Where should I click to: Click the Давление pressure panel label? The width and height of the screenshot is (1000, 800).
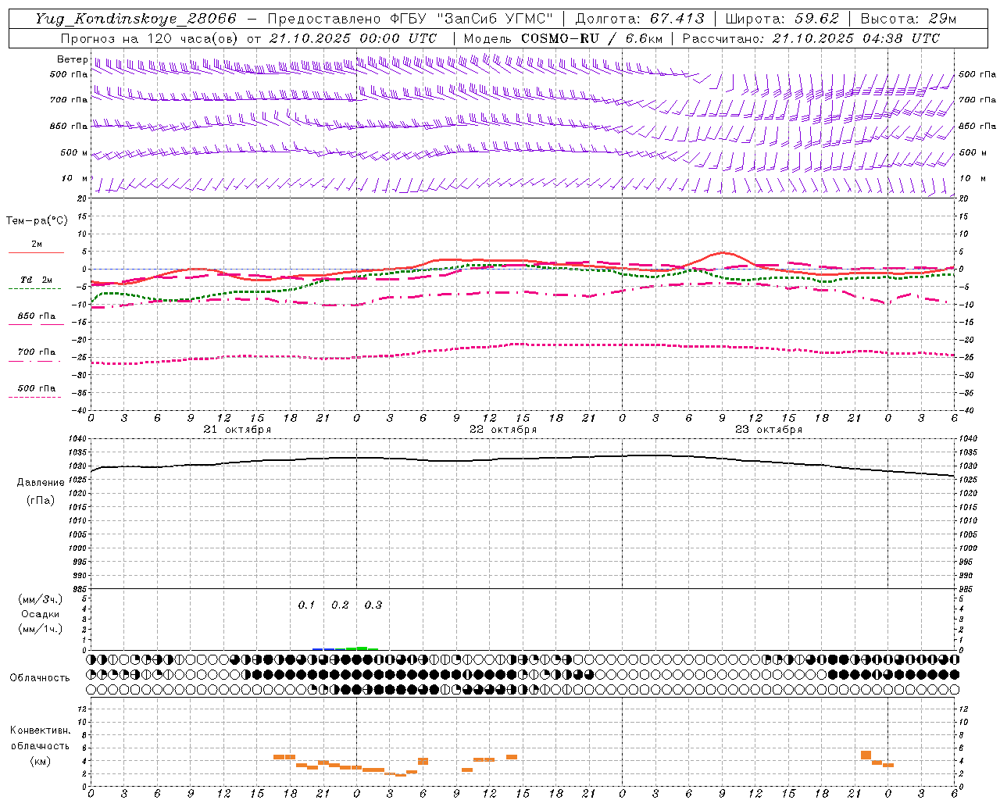pos(41,482)
